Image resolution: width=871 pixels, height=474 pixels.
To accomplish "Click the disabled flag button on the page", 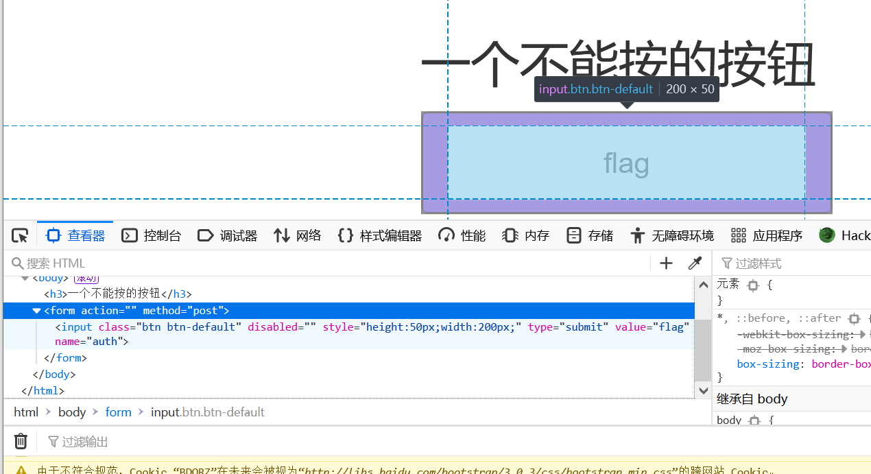I will point(625,163).
